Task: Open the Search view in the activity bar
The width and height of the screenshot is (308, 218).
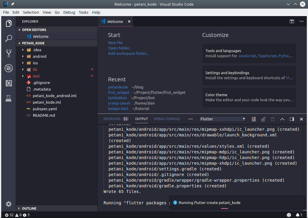Action: 8,38
